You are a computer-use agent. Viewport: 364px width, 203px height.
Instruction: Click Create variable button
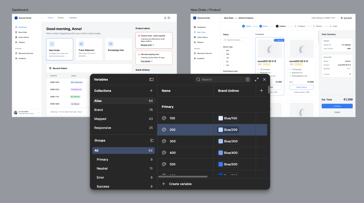point(177,184)
